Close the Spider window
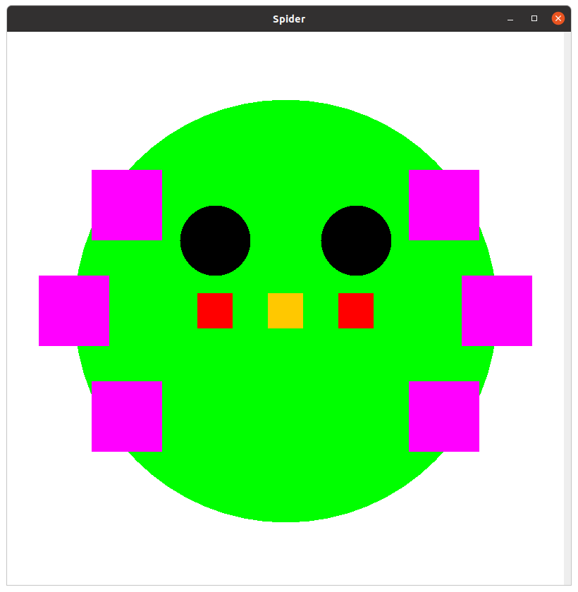578x592 pixels. pos(558,19)
